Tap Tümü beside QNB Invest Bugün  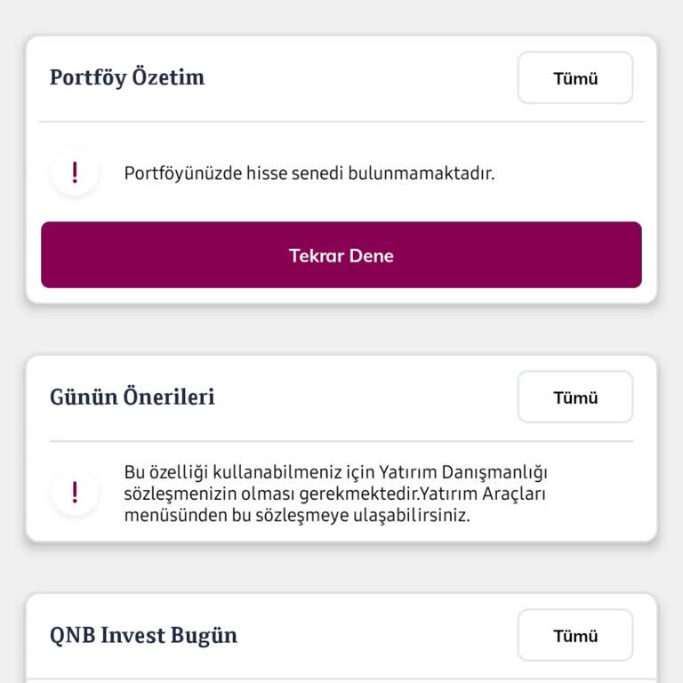(x=575, y=636)
